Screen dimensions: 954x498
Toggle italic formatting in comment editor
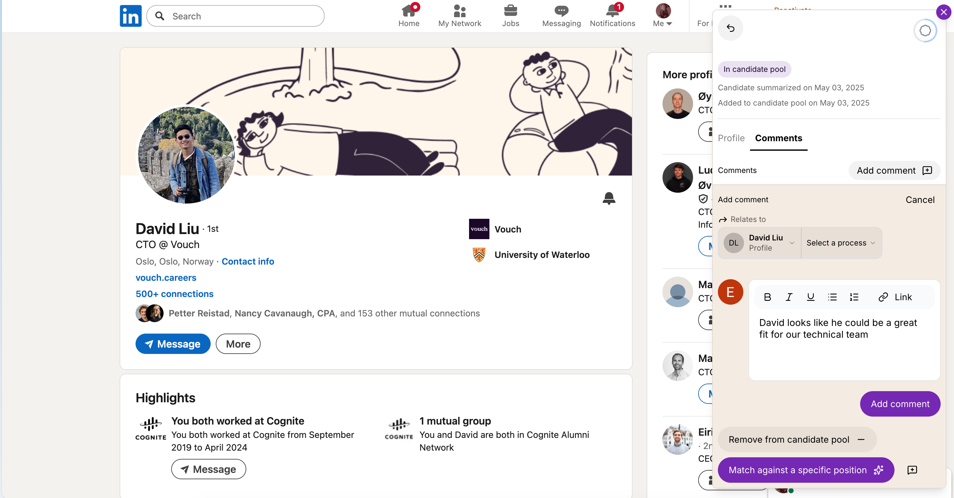tap(789, 297)
